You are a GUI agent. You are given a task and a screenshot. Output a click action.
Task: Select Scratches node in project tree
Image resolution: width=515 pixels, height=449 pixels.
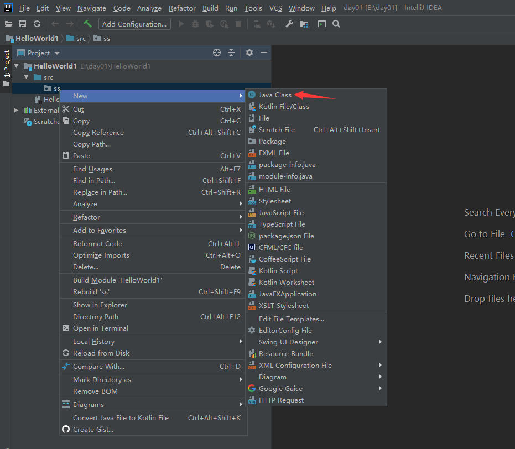pyautogui.click(x=41, y=122)
